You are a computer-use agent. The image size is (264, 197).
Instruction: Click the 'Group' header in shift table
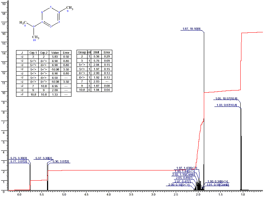pos(82,52)
